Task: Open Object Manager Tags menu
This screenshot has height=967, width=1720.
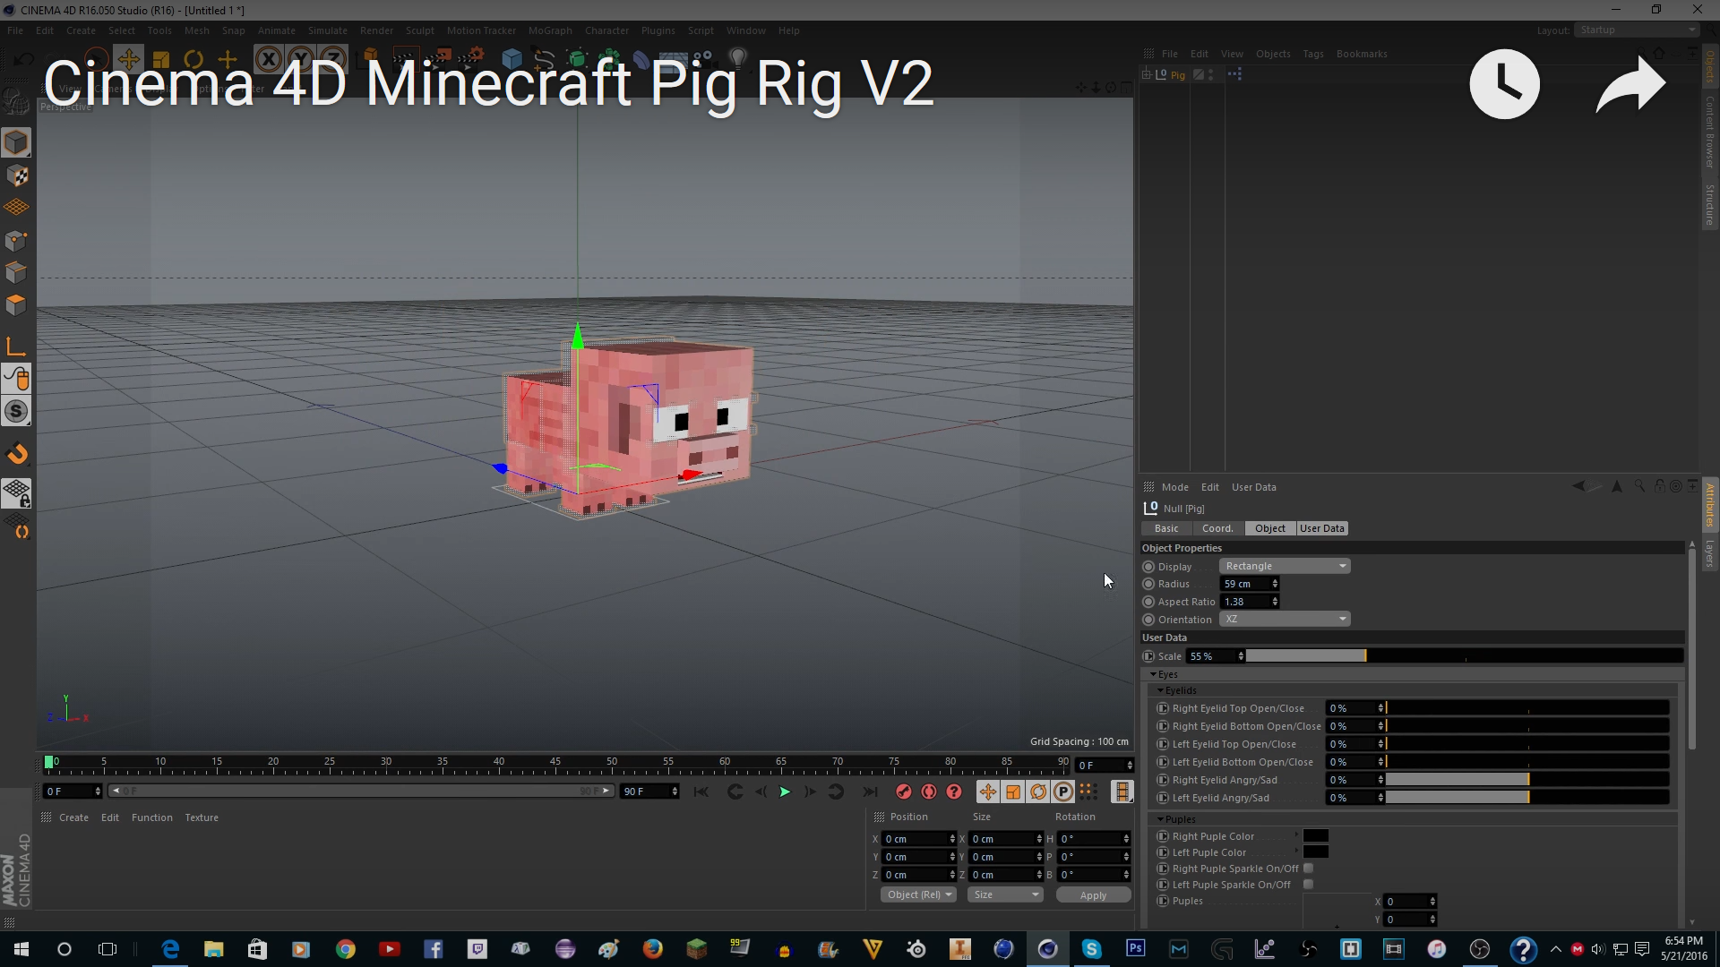Action: (x=1312, y=54)
